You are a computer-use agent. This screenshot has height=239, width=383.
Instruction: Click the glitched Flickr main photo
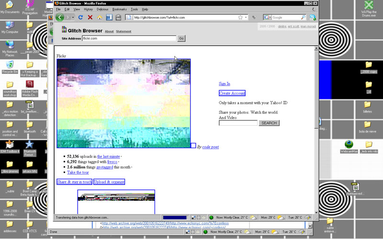point(124,103)
